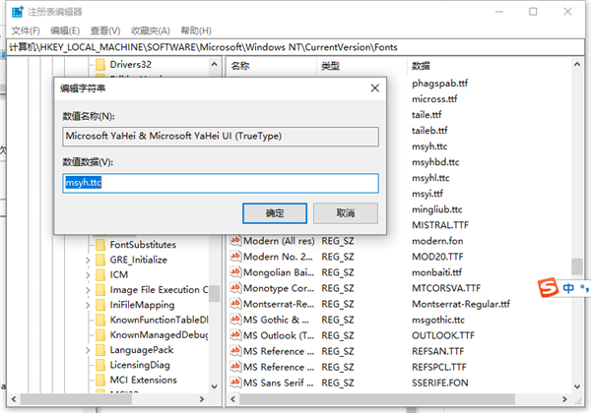Click the Modern No. 2 string value icon

(x=235, y=257)
